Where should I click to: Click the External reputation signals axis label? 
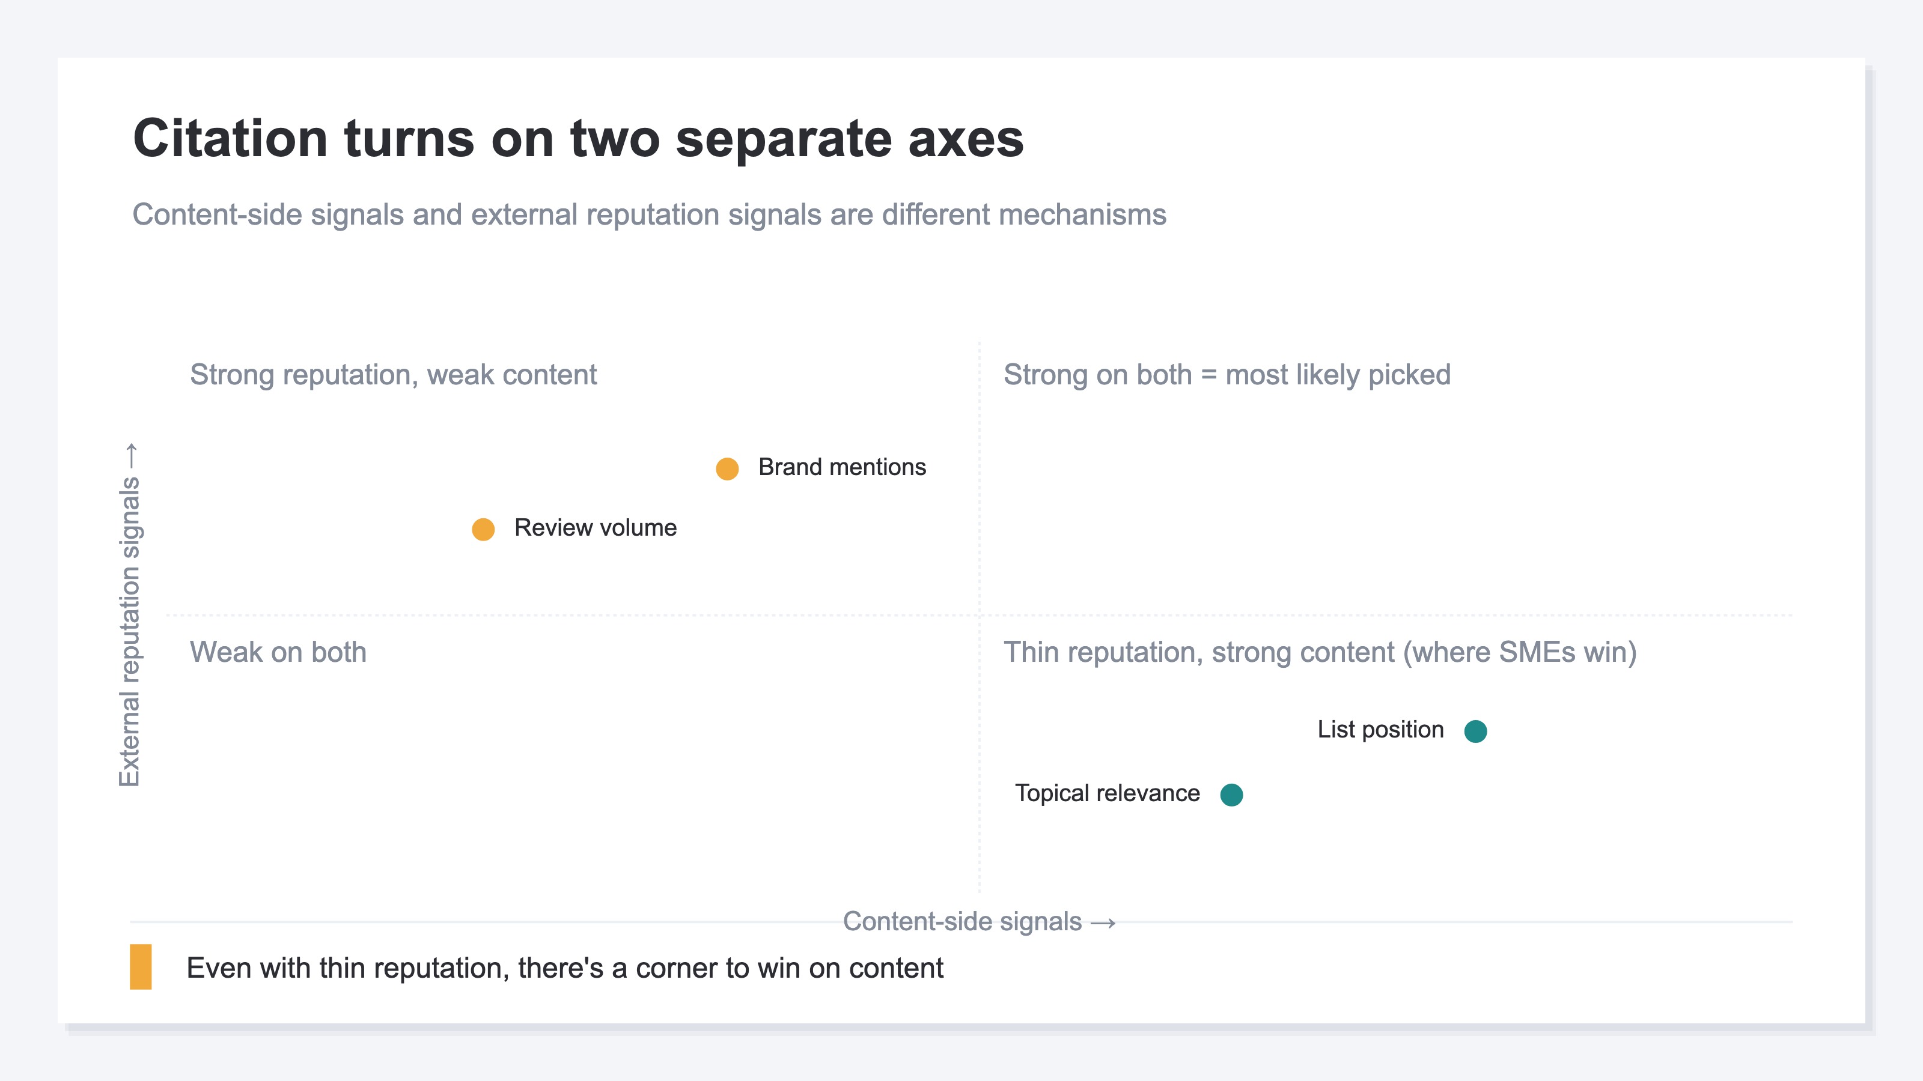point(130,631)
